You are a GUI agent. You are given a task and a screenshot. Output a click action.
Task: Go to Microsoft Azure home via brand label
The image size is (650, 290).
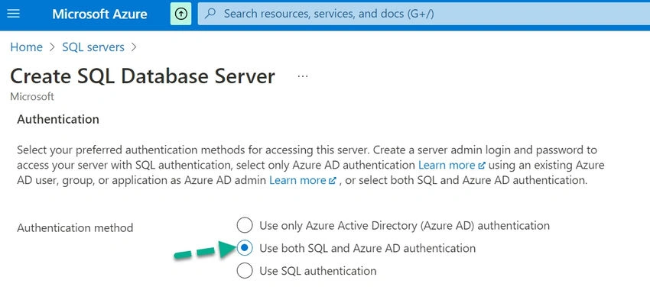tap(99, 14)
